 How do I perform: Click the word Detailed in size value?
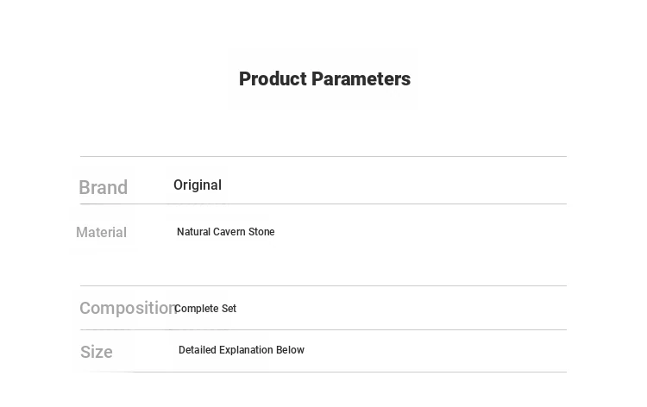[198, 350]
